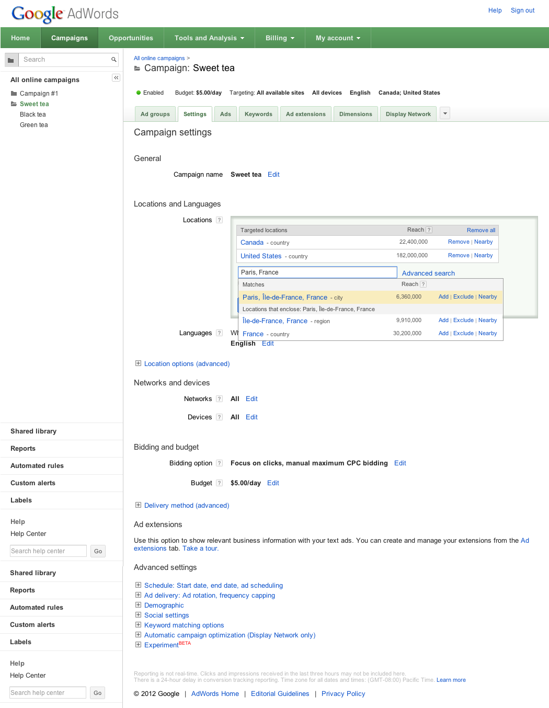The height and width of the screenshot is (708, 549).
Task: Click Nearby for United States
Action: [484, 255]
